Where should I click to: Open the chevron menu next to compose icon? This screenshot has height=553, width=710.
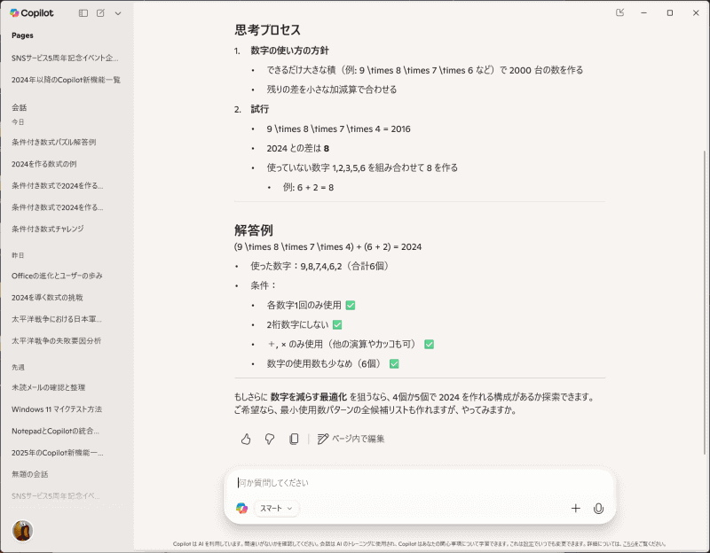coord(118,13)
